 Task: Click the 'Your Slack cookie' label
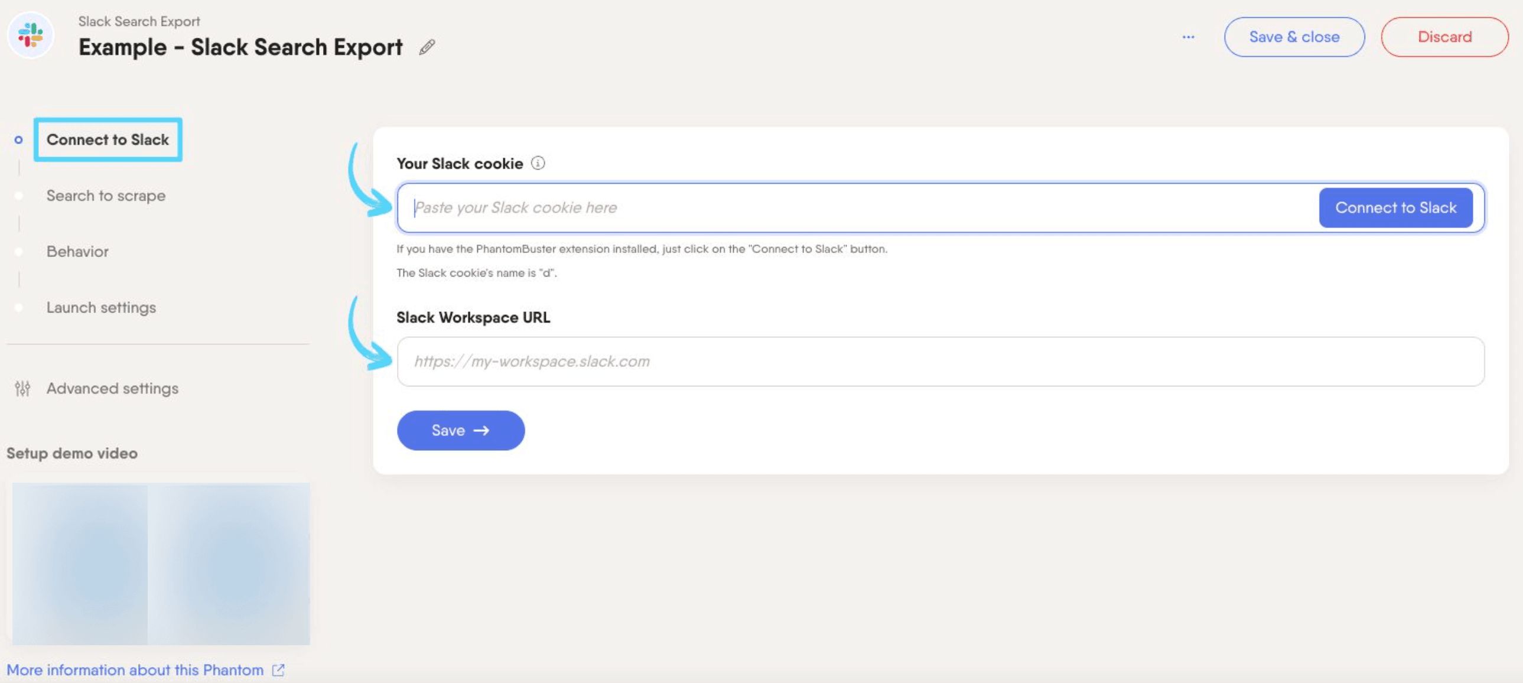click(460, 163)
